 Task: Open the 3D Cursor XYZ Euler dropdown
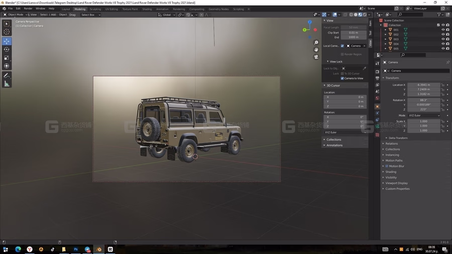[x=346, y=133]
